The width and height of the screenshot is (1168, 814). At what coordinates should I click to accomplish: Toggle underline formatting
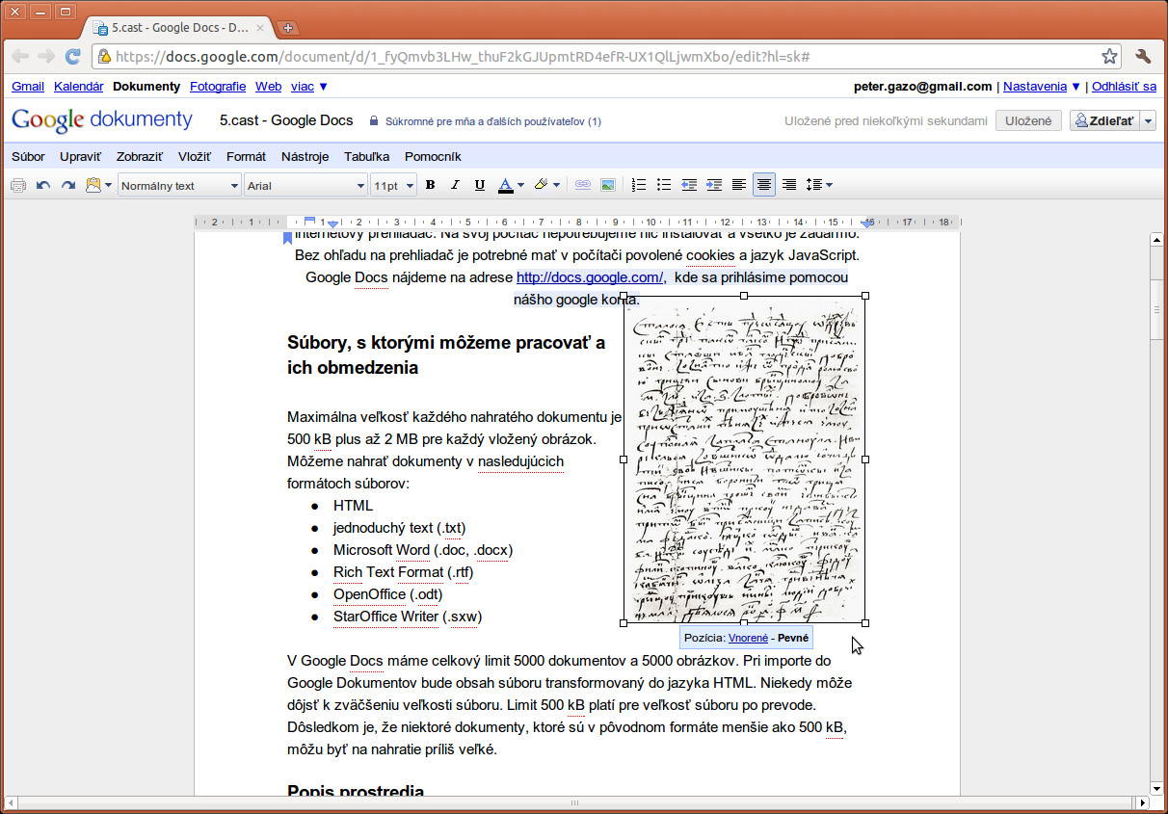click(x=478, y=185)
